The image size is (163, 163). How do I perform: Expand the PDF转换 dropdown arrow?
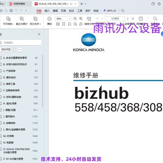point(13,24)
